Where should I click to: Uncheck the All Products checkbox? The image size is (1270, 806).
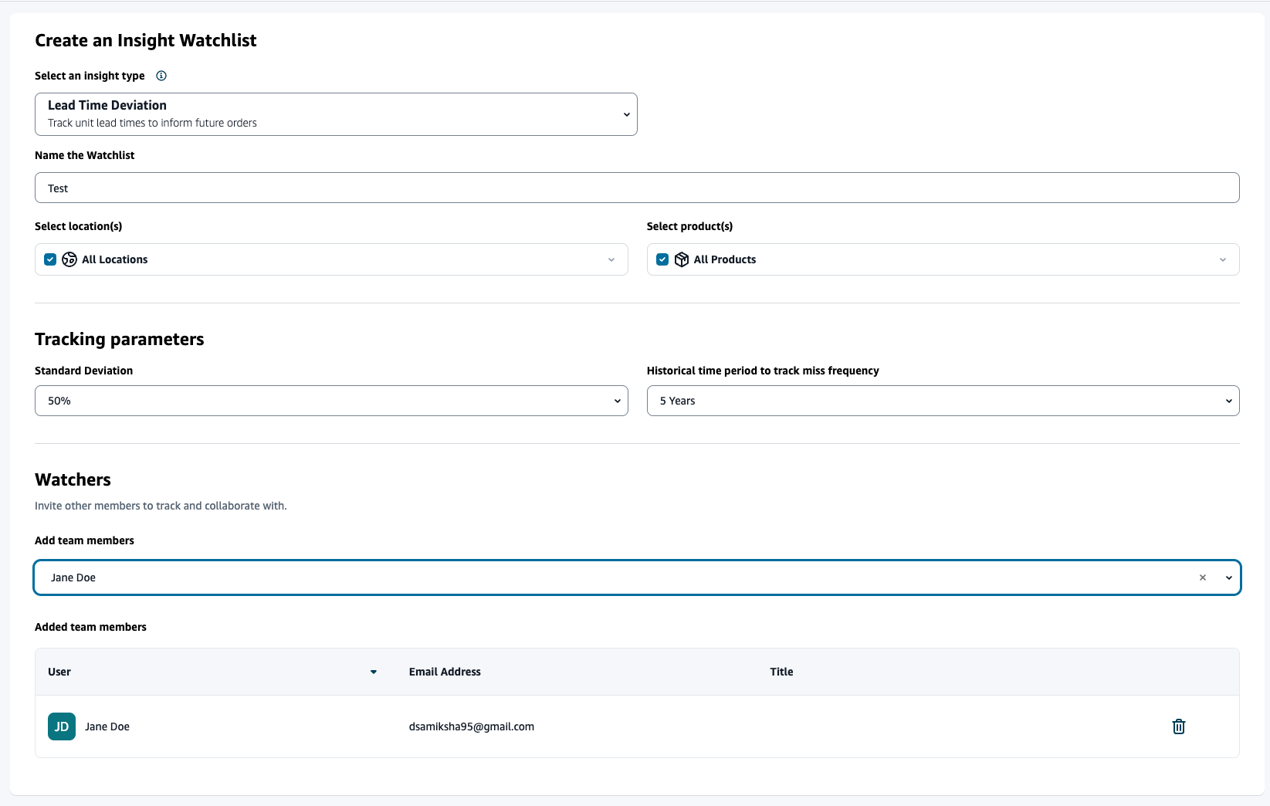click(x=662, y=259)
